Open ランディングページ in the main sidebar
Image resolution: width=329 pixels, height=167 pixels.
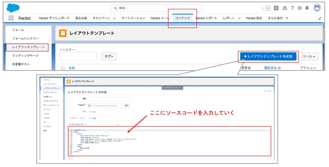point(25,56)
